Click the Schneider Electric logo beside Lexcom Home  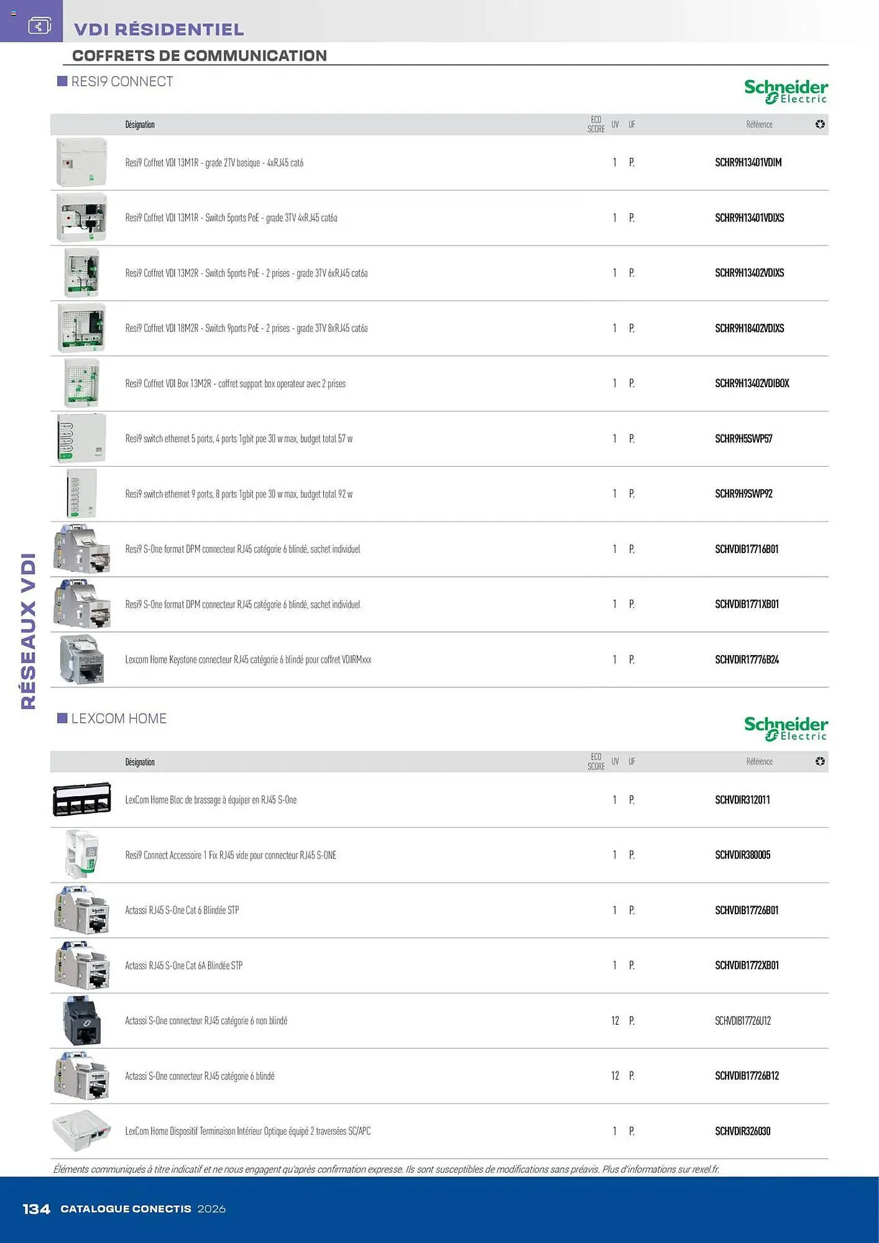pos(786,728)
